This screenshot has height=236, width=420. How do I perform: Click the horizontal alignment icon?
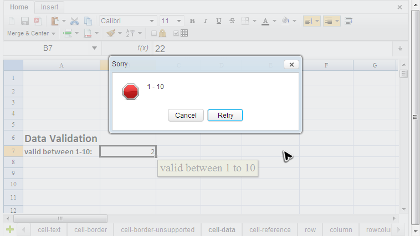point(329,21)
